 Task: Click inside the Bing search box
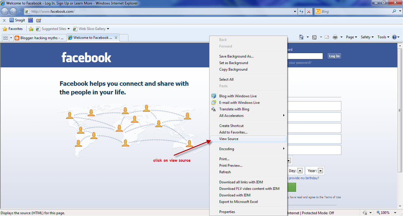356,12
